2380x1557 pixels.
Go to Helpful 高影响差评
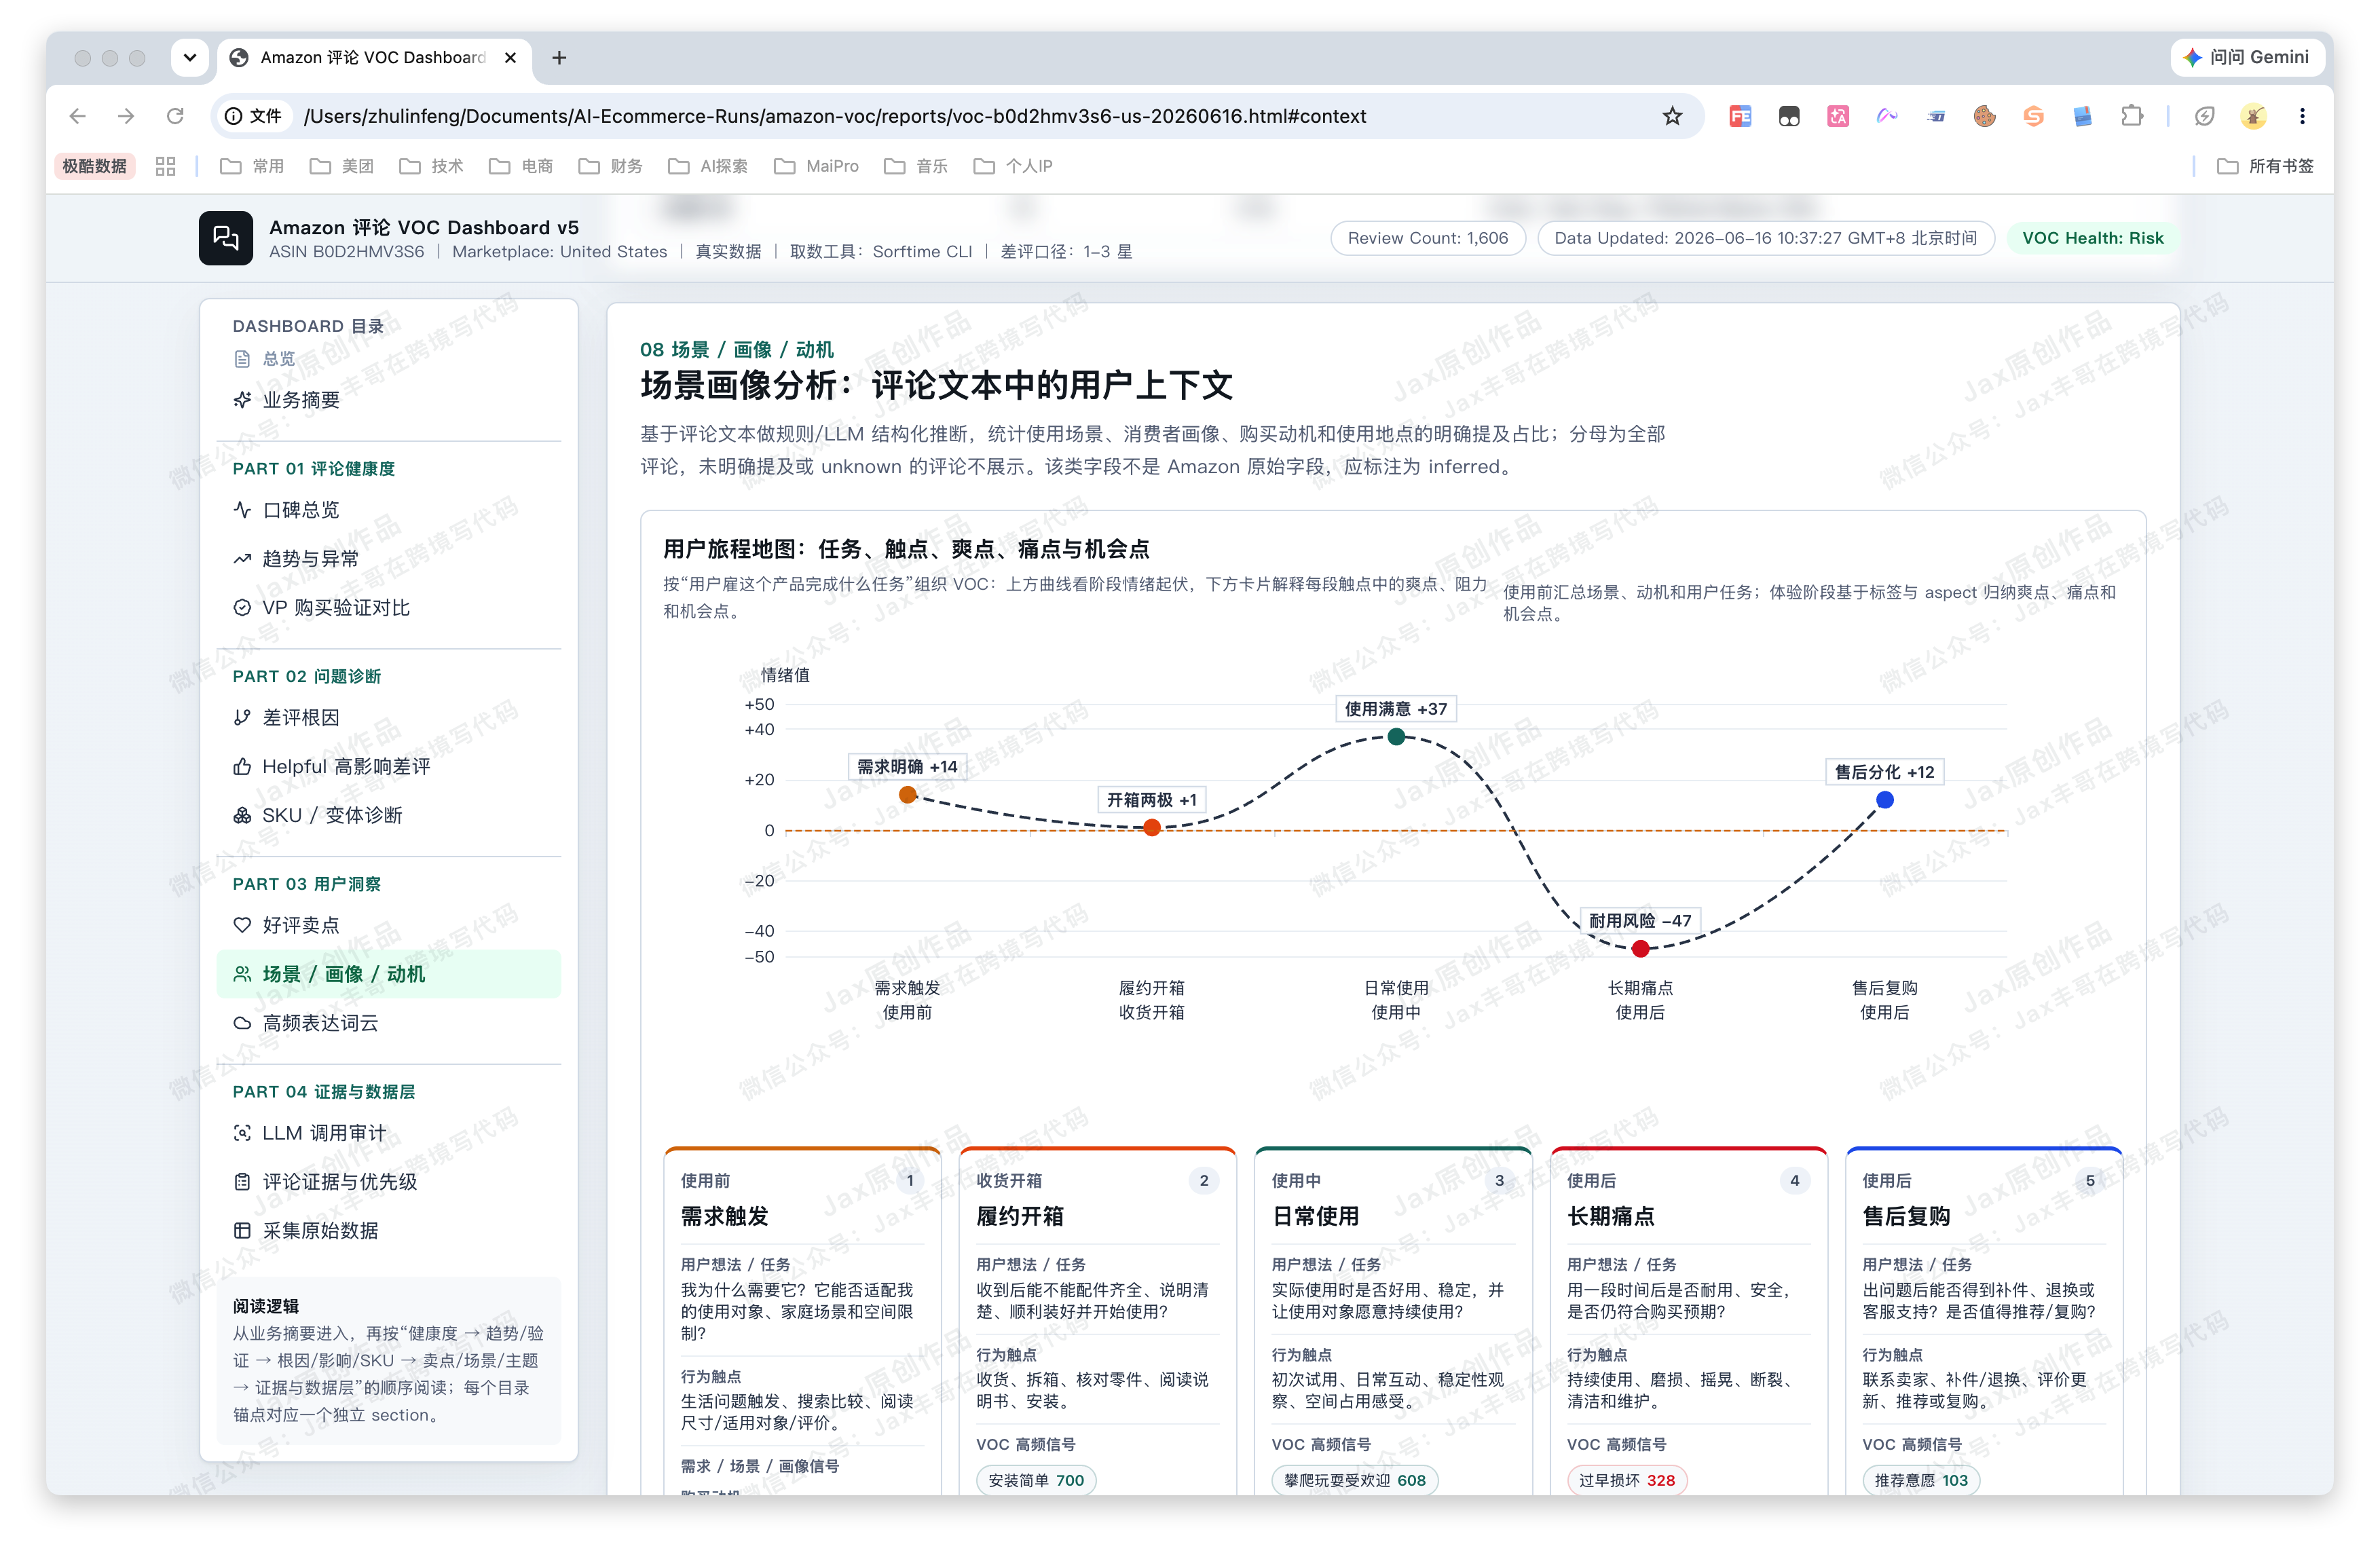click(388, 767)
